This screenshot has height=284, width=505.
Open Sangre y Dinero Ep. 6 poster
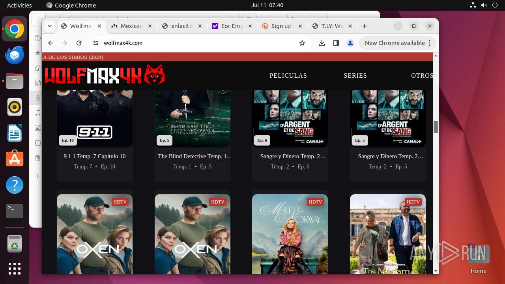[290, 118]
